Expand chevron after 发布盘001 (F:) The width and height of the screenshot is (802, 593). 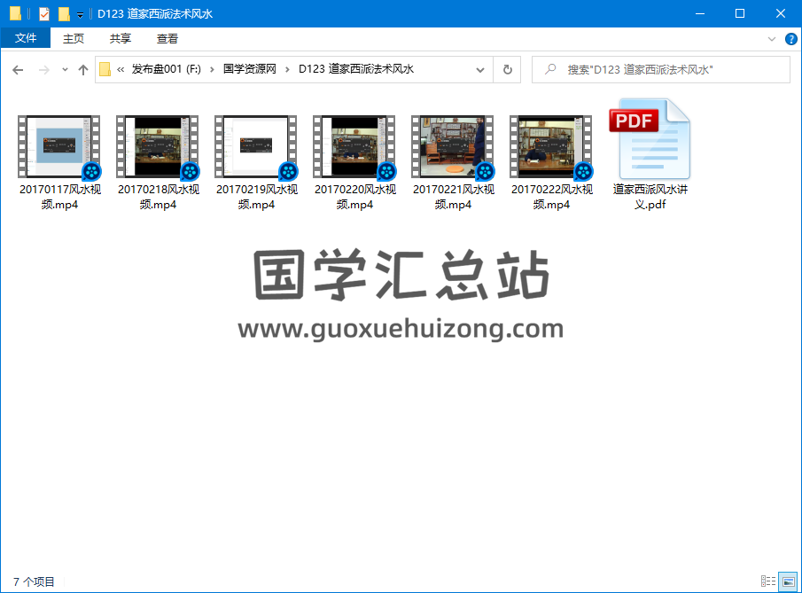click(212, 70)
